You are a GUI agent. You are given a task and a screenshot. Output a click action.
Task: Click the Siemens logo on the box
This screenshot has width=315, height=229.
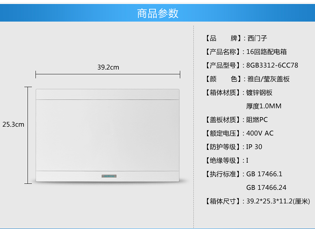click(x=108, y=175)
